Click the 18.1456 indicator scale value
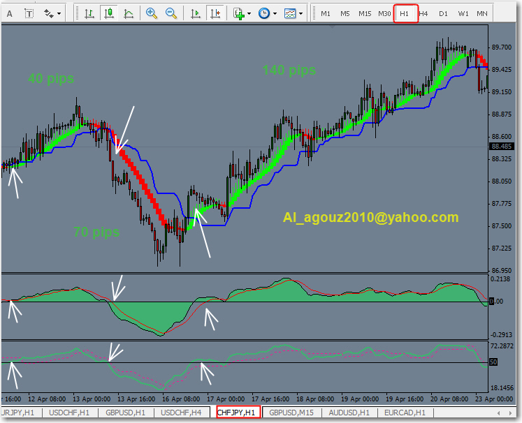522x423 pixels. [x=502, y=388]
